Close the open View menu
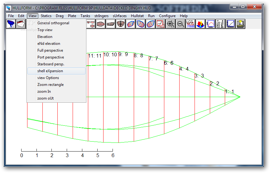This screenshot has width=270, height=173. [32, 16]
